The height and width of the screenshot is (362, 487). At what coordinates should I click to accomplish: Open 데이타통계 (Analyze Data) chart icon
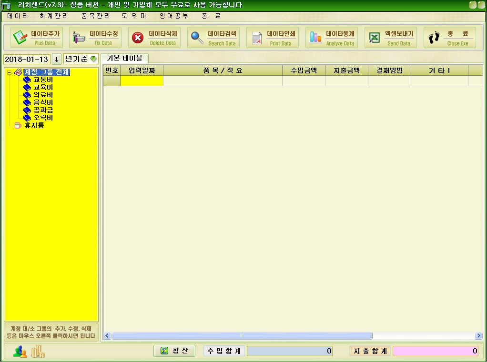click(315, 38)
